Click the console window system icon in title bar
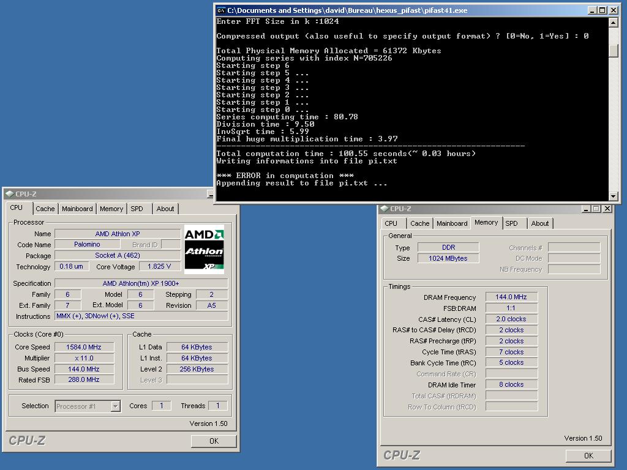 220,10
